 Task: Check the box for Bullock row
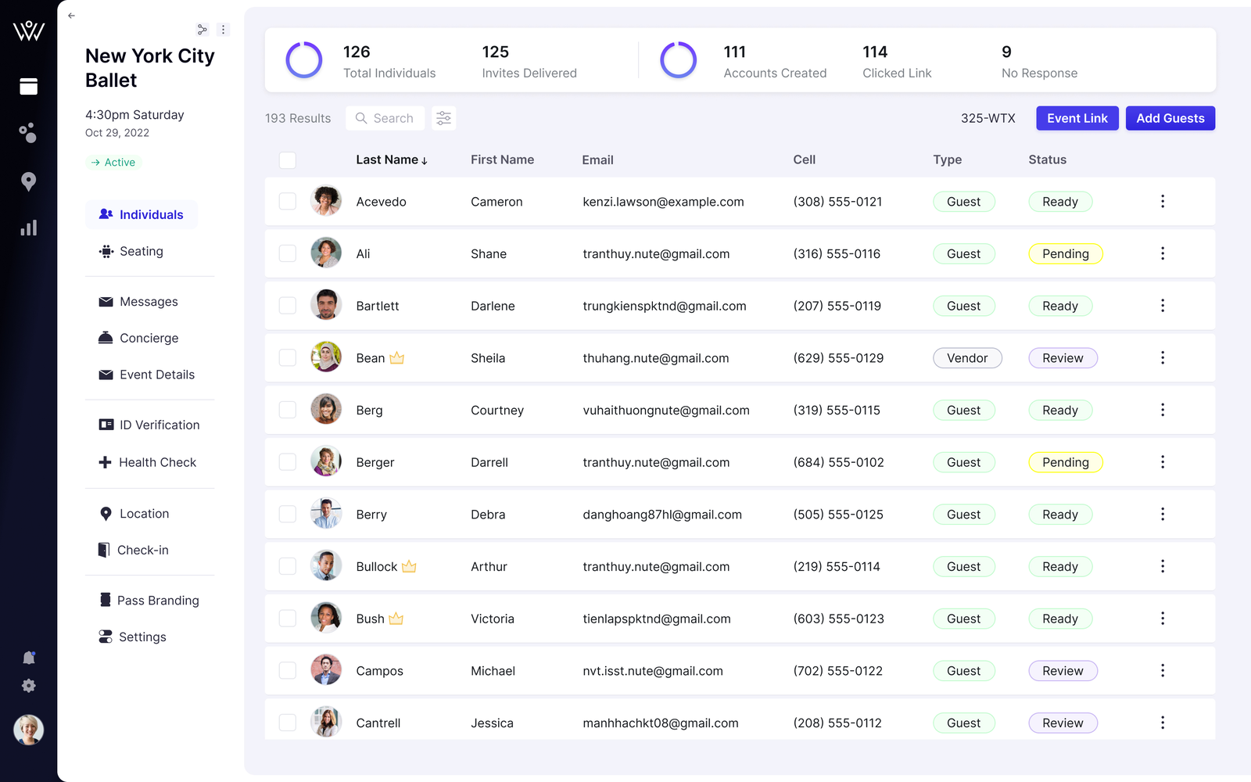288,566
